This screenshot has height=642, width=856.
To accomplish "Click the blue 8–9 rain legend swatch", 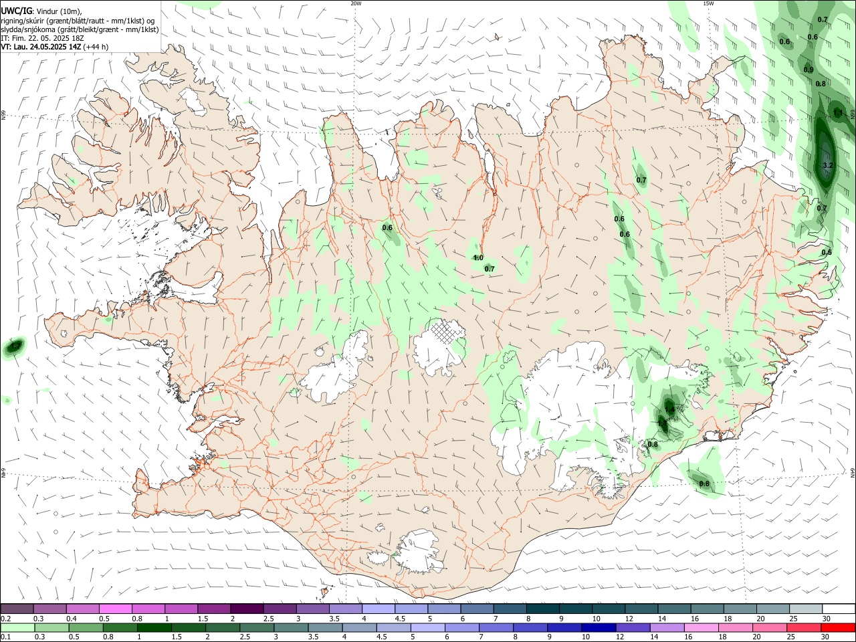I will tap(530, 627).
